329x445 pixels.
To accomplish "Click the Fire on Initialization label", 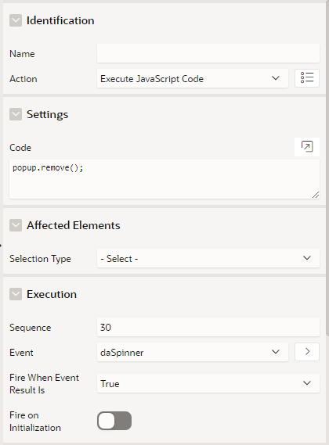I will (x=35, y=422).
